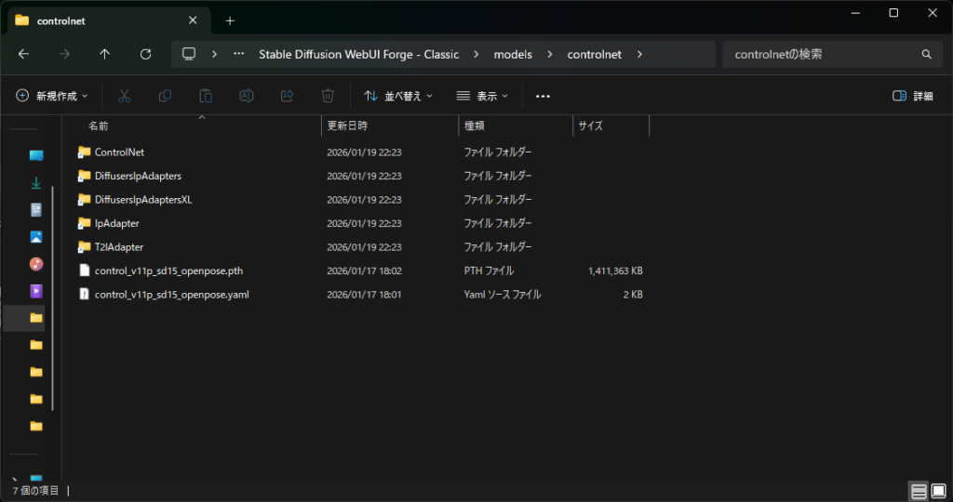This screenshot has height=502, width=953.
Task: Expand the 並べ替え sort dropdown
Action: click(x=398, y=96)
